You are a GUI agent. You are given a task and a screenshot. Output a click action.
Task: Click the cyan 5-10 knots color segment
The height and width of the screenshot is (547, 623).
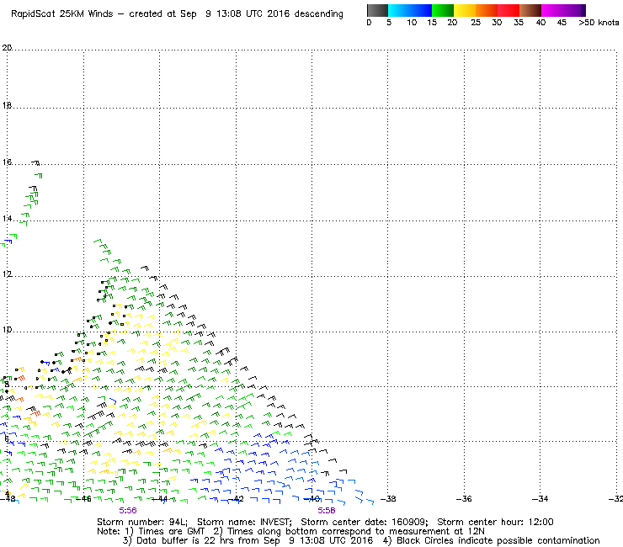pyautogui.click(x=399, y=10)
